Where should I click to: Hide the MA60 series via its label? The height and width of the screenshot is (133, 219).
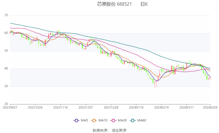click(142, 120)
